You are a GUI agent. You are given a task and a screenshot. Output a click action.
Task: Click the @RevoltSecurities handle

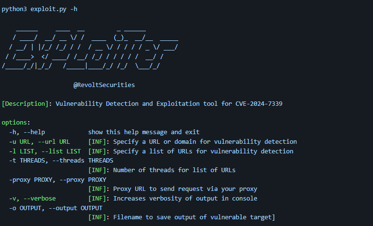(104, 85)
